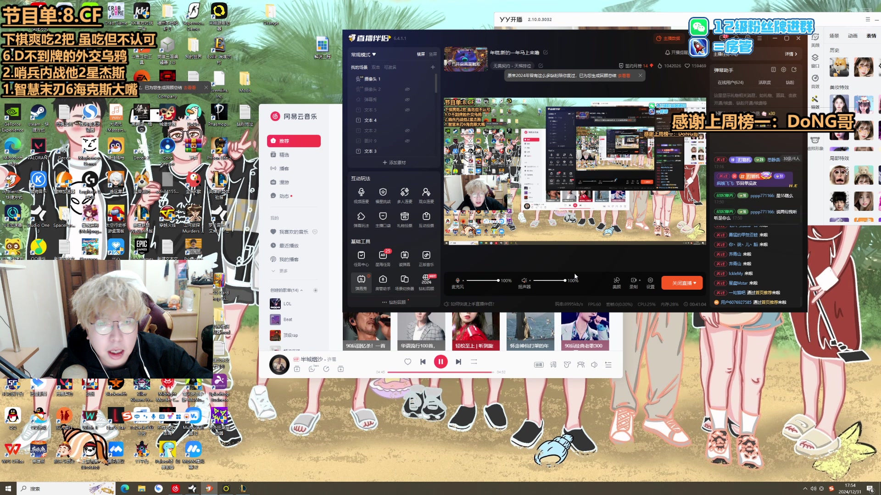Open 场景切换器 scene switcher icon
The image size is (881, 495).
pos(404,282)
